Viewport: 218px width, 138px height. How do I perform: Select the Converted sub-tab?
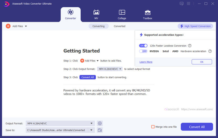click(120, 26)
